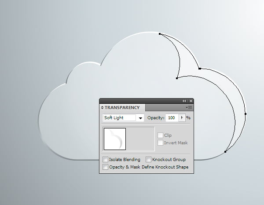
Task: Toggle the Clip checkbox
Action: point(160,135)
